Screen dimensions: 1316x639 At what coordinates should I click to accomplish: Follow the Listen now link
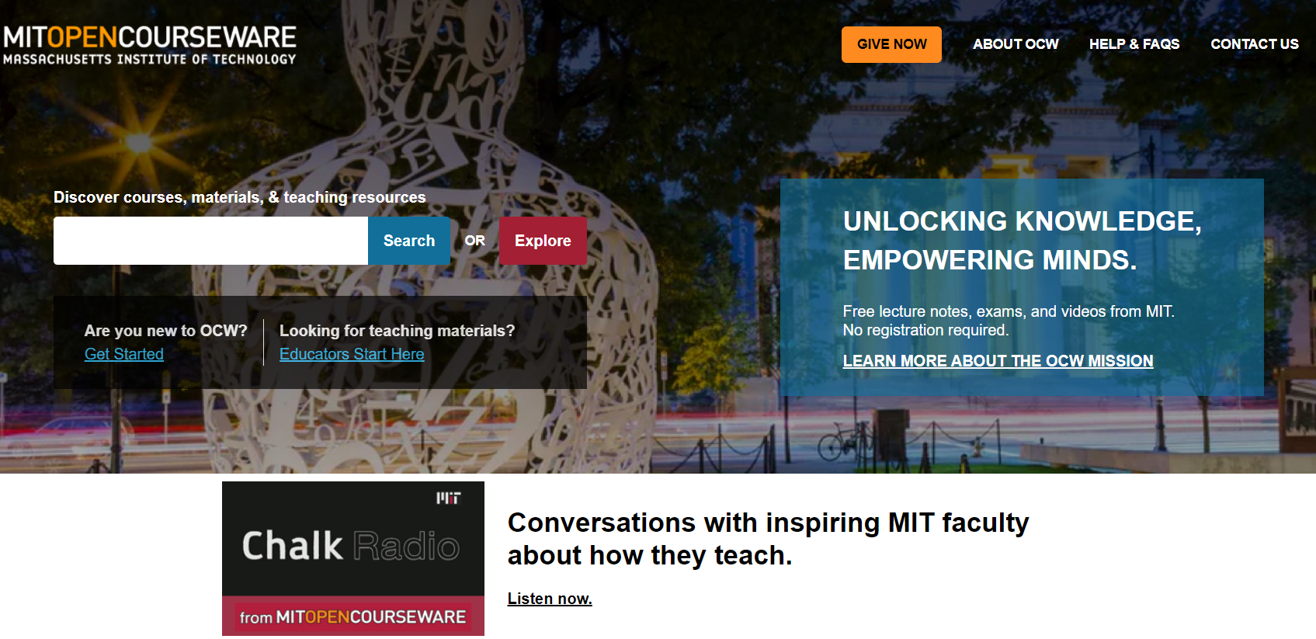pos(550,599)
